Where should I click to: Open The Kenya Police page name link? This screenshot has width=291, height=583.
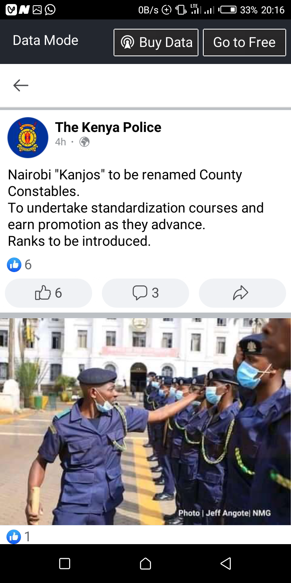[x=108, y=127]
